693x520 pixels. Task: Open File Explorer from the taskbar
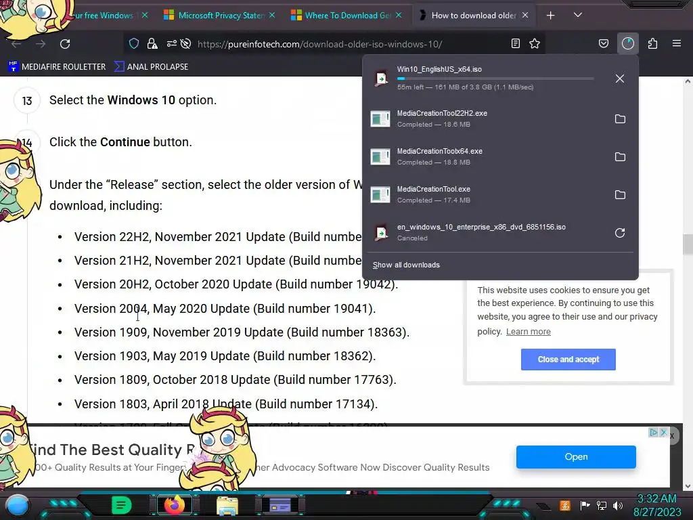point(227,505)
